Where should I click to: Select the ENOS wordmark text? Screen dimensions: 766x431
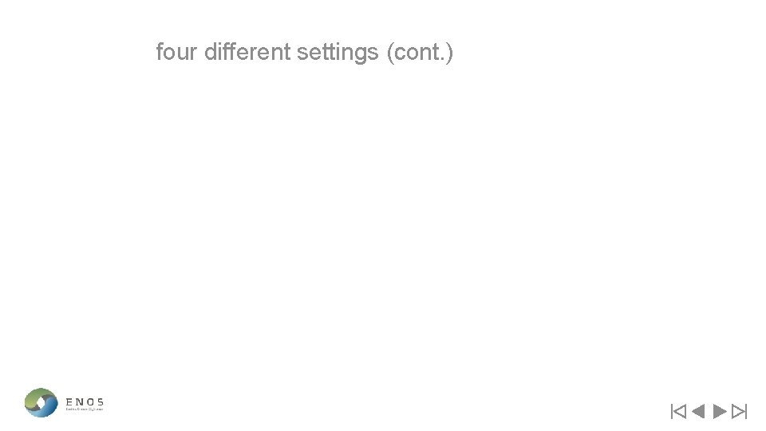click(x=85, y=401)
